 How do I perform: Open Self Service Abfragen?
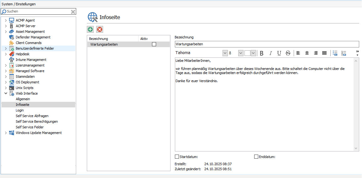coord(32,116)
